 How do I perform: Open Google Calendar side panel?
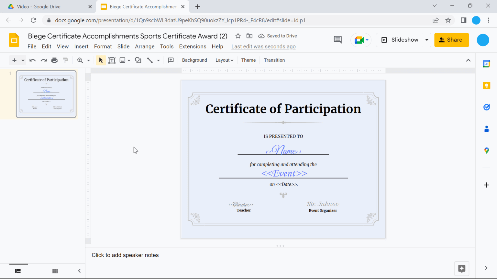pos(487,64)
